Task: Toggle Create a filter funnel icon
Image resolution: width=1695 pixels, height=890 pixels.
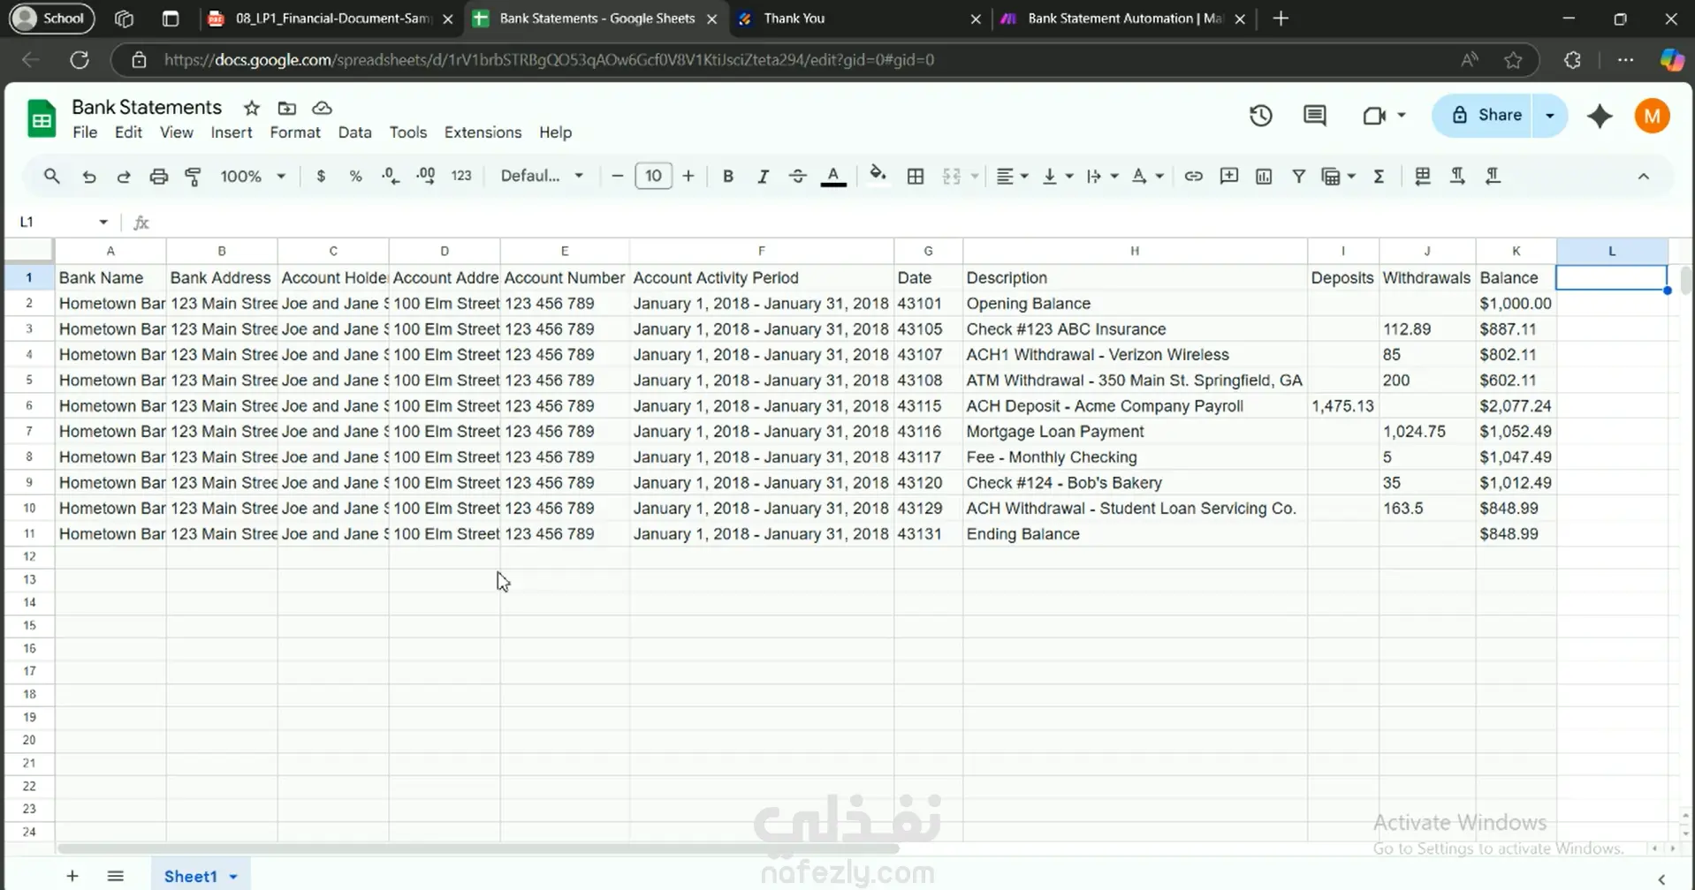Action: coord(1298,177)
